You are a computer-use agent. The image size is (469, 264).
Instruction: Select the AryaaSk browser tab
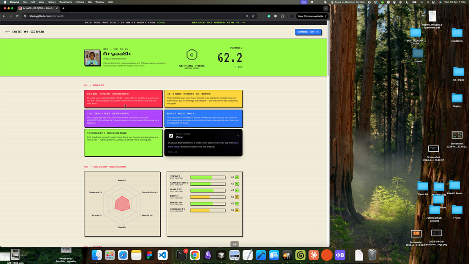38,8
